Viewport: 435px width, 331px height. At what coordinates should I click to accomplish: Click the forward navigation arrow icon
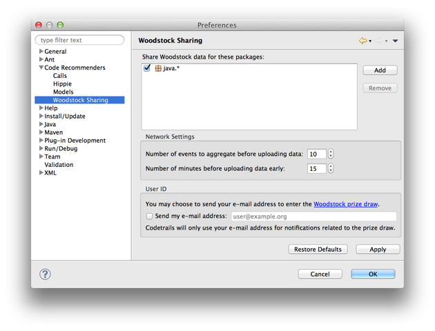pos(378,41)
